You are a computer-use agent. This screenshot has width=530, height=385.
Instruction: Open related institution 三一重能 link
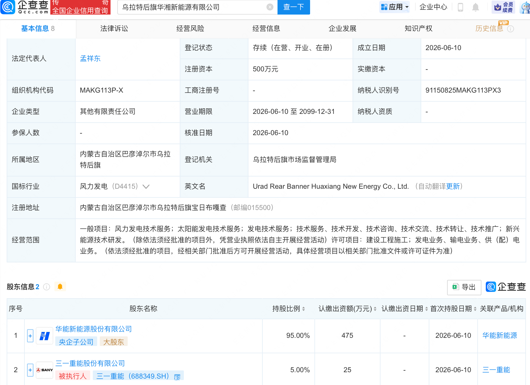coord(496,370)
